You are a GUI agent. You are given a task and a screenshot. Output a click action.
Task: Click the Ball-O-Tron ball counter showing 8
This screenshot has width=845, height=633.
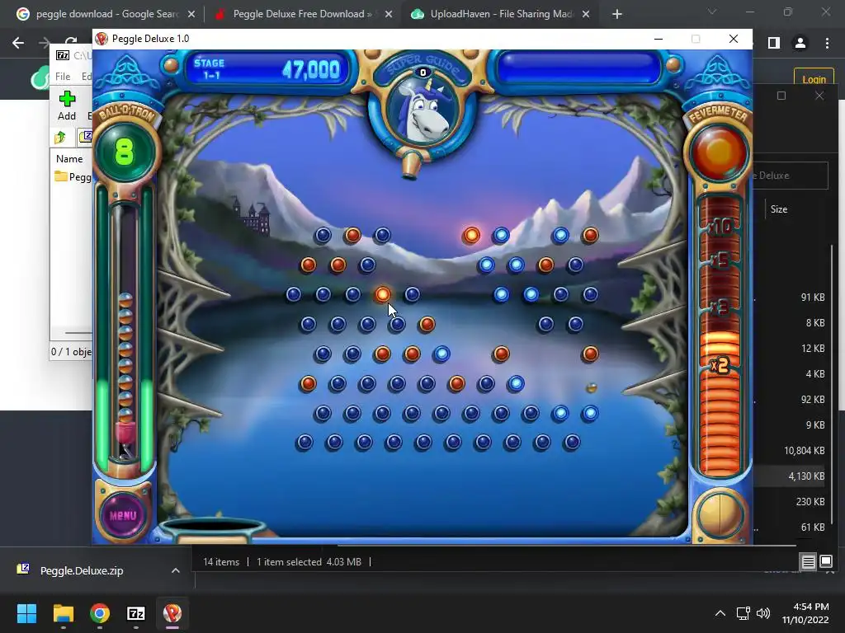[125, 152]
